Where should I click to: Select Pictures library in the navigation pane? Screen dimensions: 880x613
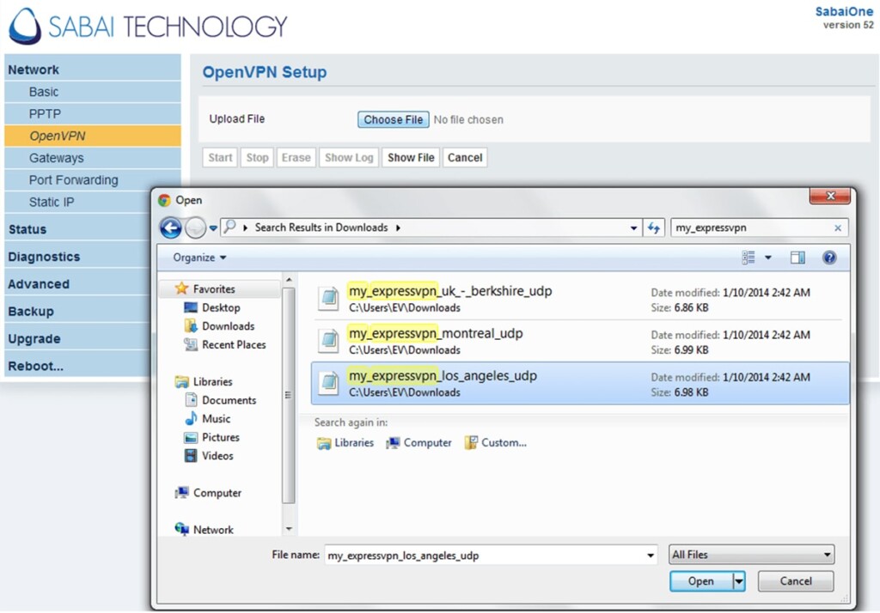coord(220,437)
